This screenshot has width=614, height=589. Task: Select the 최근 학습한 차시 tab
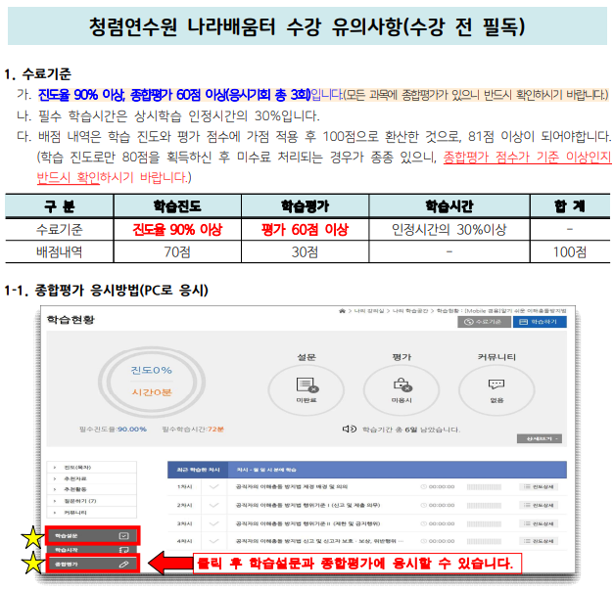[198, 470]
